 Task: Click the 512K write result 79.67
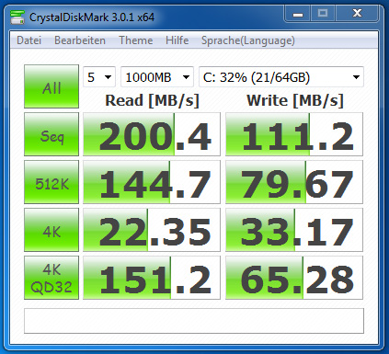coord(294,182)
